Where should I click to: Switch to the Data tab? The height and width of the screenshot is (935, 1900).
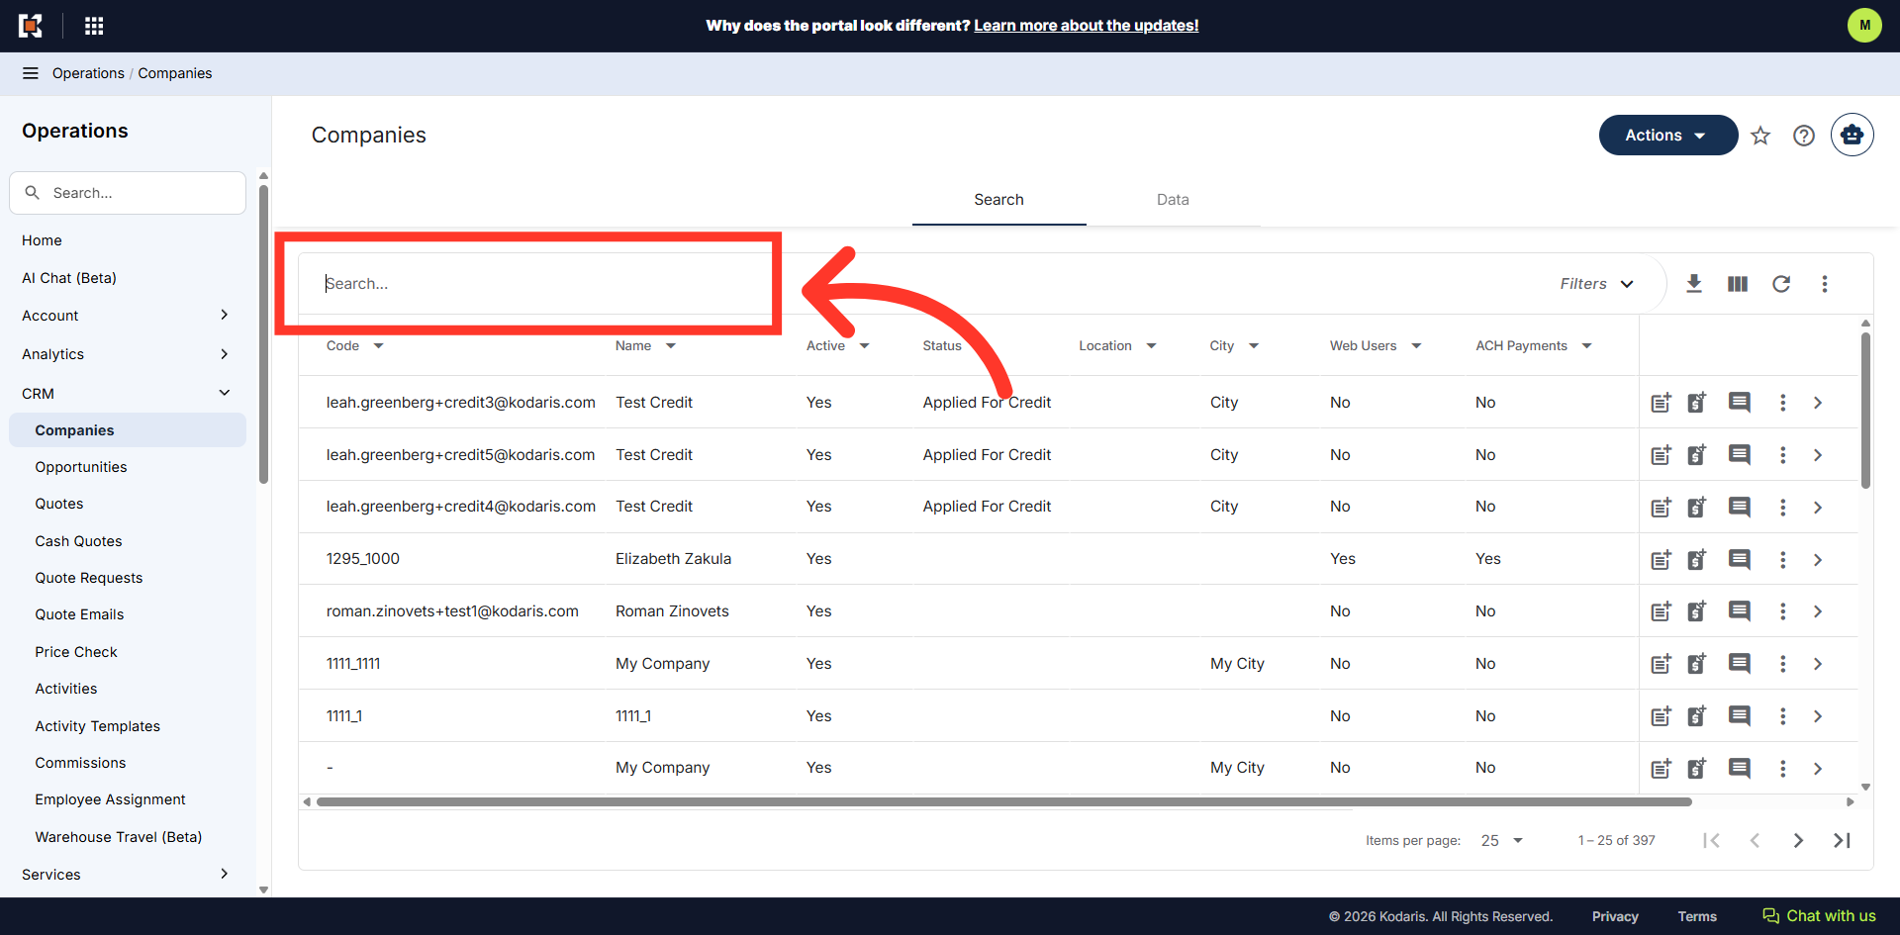pos(1173,200)
